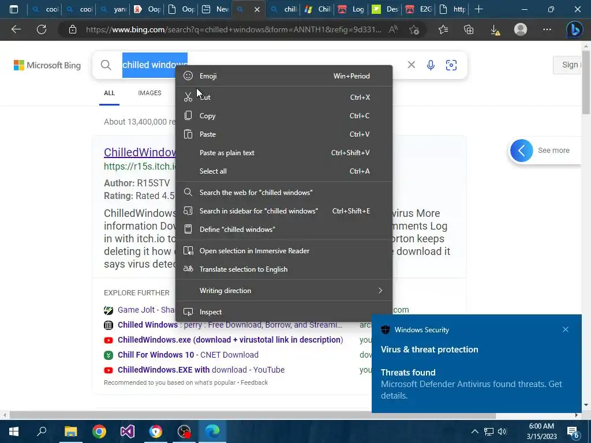Click the Feedback link

pos(254,382)
